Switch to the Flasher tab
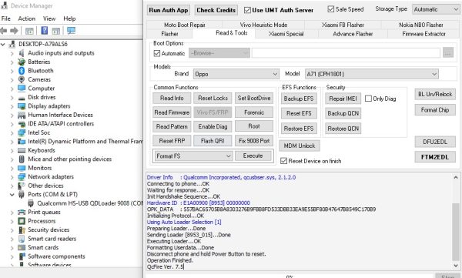This screenshot has width=462, height=278. 169,34
